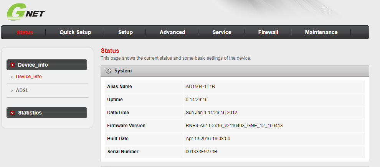
Task: Click the System panel header
Action: [x=235, y=71]
